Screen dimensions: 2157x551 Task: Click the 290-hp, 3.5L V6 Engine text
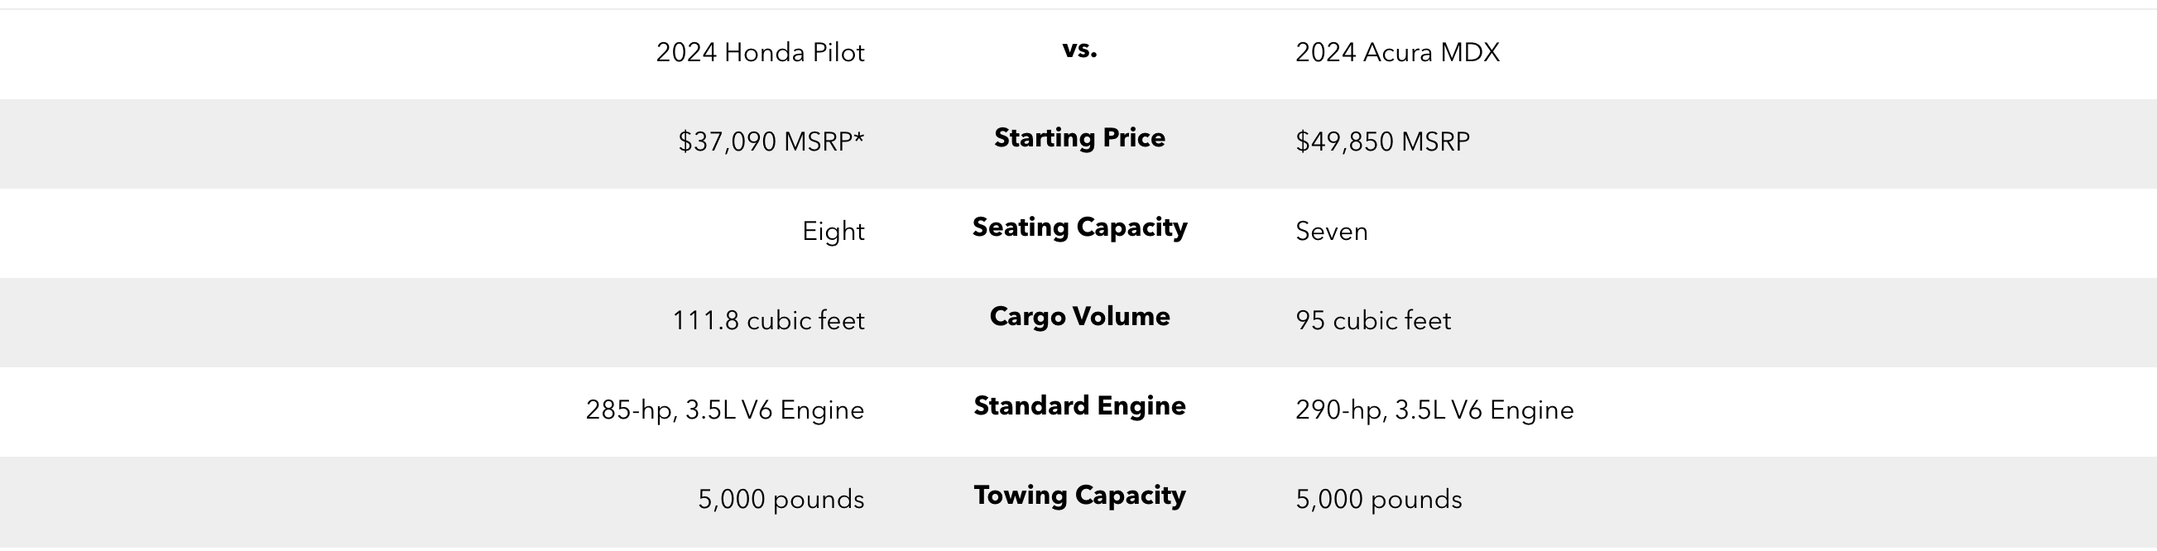tap(1434, 410)
